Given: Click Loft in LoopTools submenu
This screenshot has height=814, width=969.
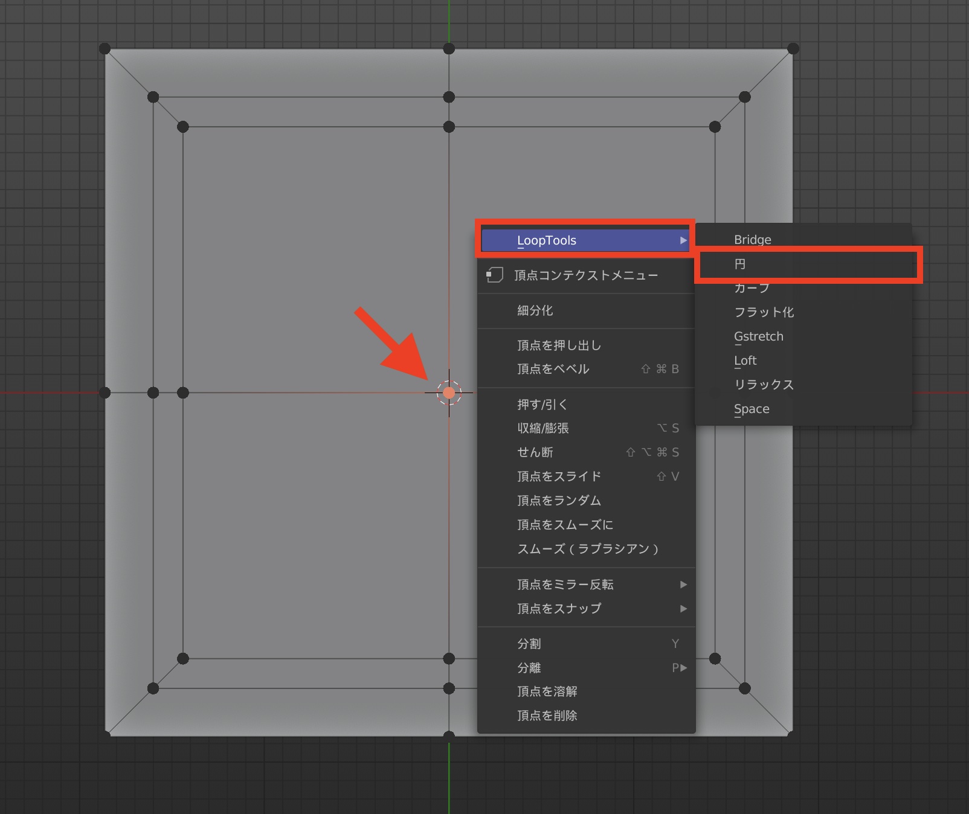Looking at the screenshot, I should 745,361.
